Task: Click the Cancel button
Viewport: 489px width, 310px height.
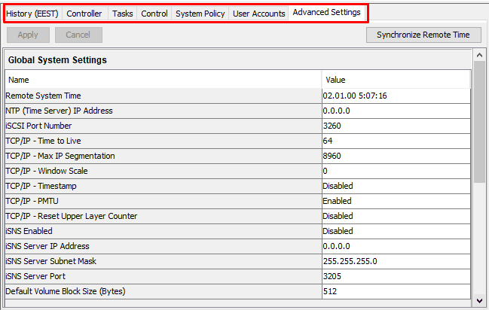Action: point(78,35)
